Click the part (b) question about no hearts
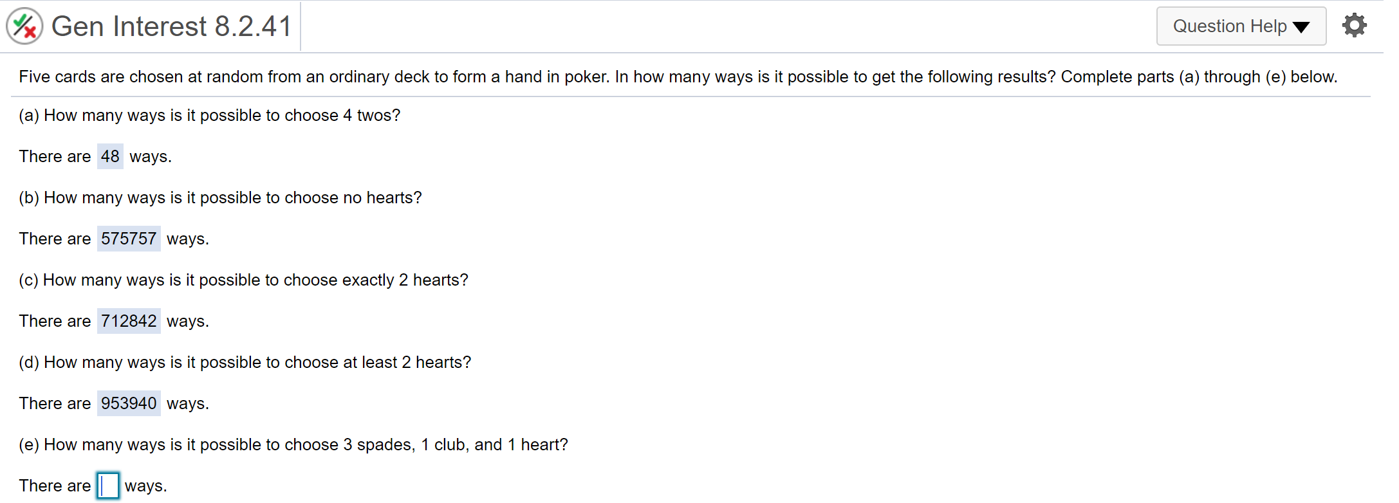 [220, 197]
